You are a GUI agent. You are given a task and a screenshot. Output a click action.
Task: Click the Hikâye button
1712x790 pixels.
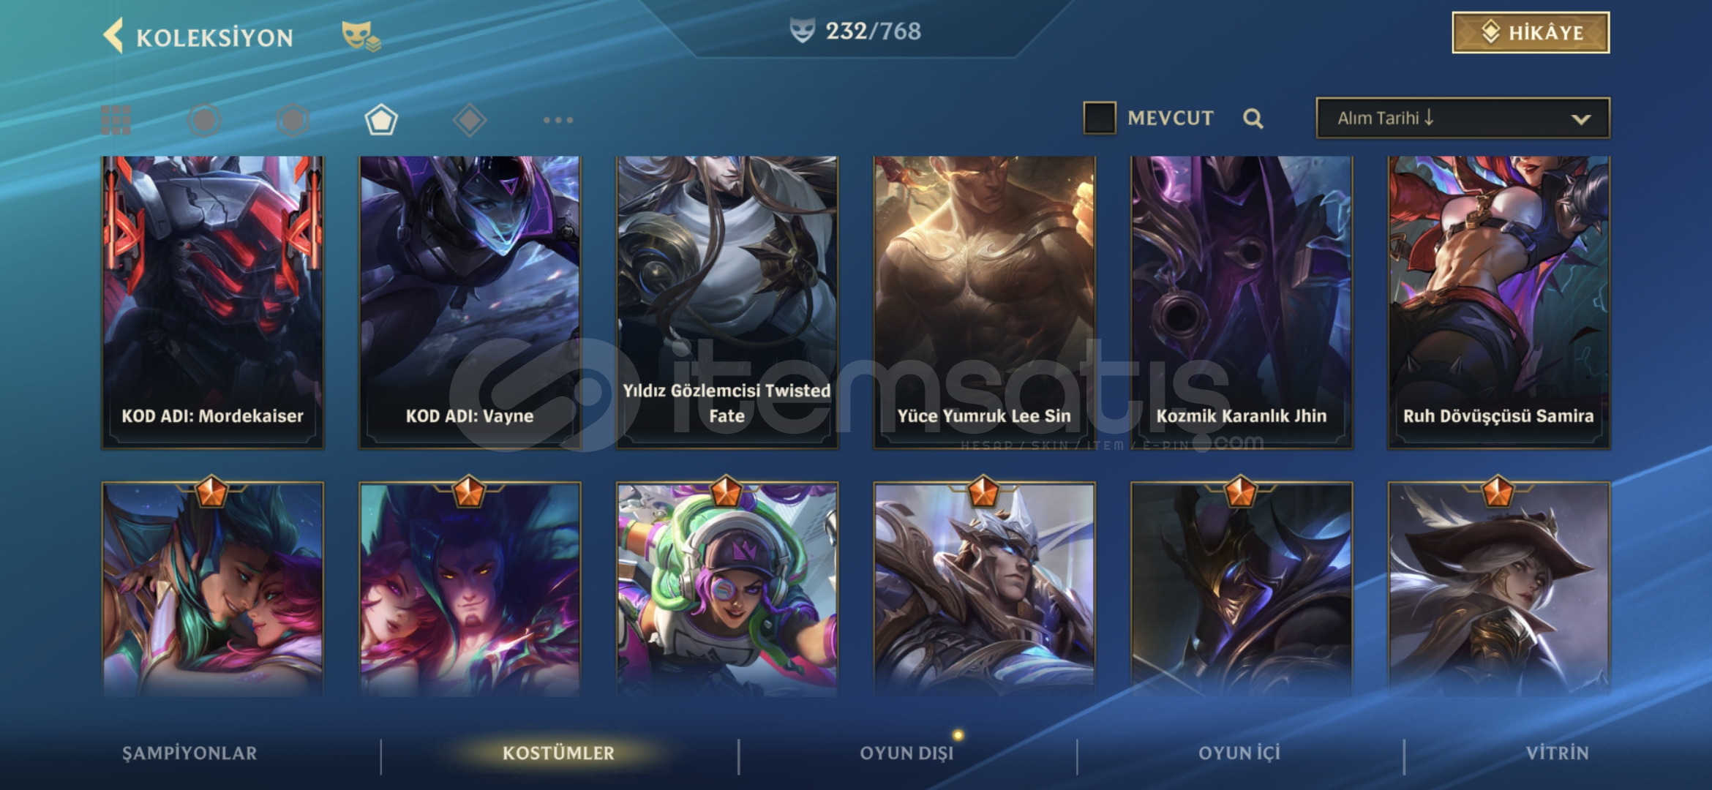(1531, 32)
